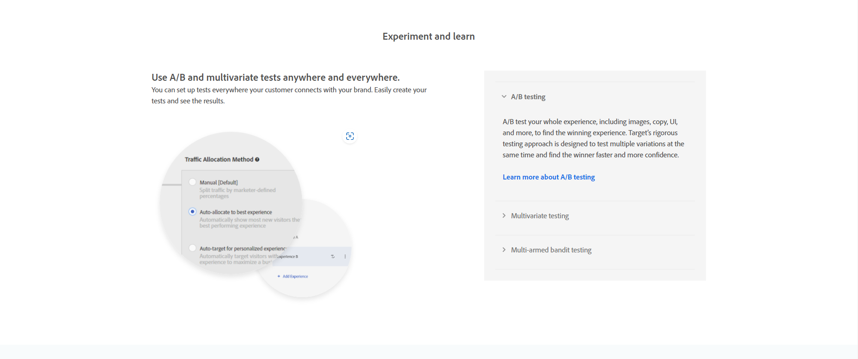858x359 pixels.
Task: Collapse the A/B testing section chevron
Action: (x=504, y=97)
